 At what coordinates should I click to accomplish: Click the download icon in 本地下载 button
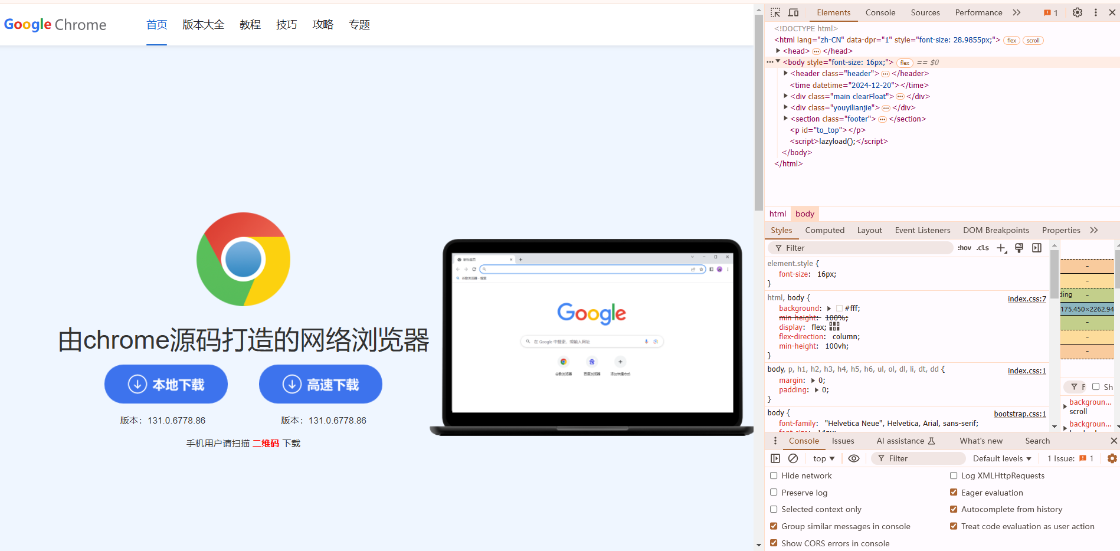(137, 384)
